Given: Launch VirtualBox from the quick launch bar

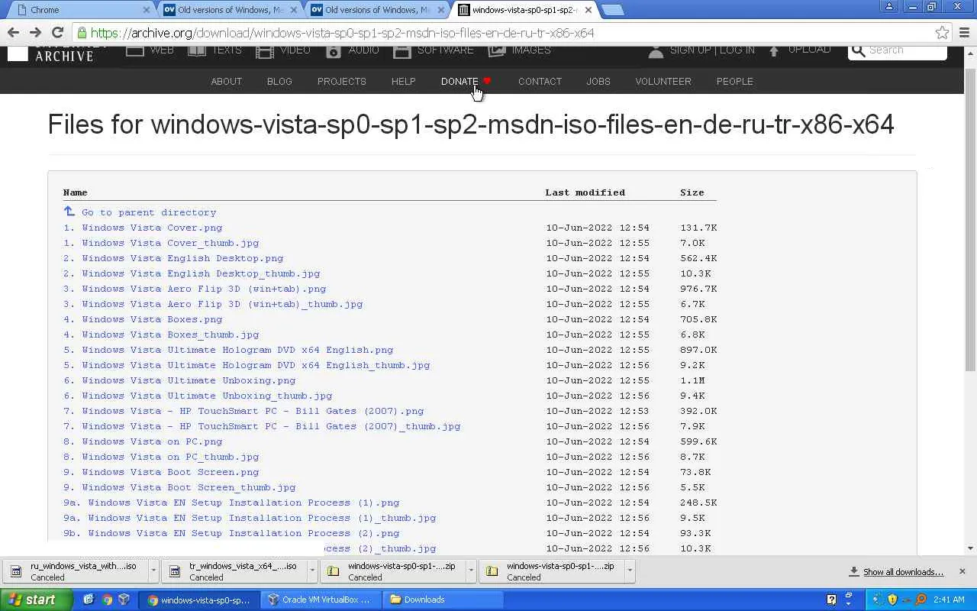Looking at the screenshot, I should (124, 600).
